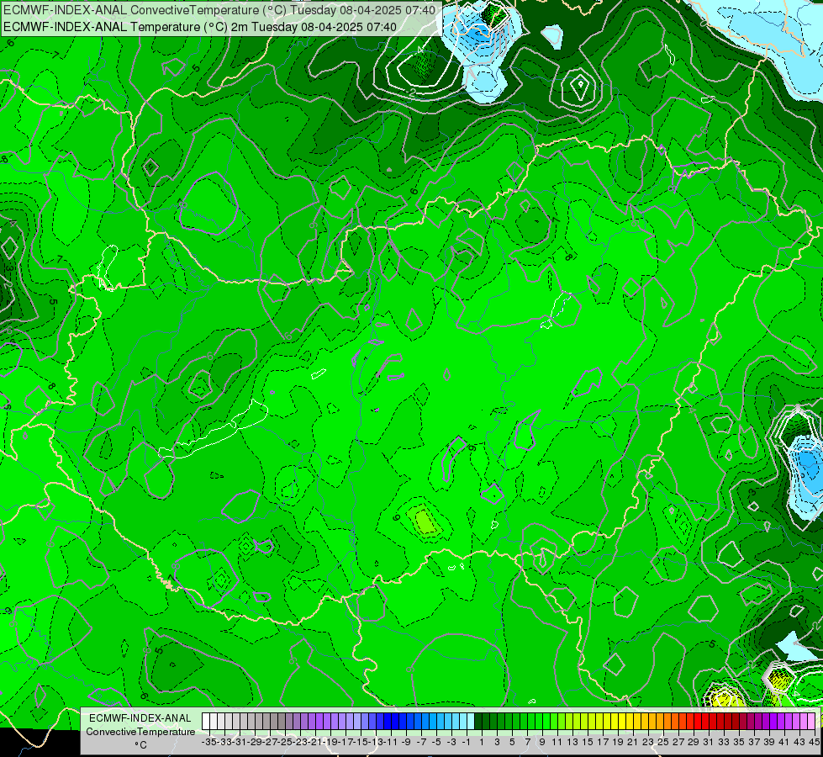Screen dimensions: 823x757
Task: Select the ConvectiveTemperature title line at top
Action: coord(219,10)
